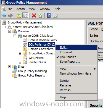Viewport: 103px width, 108px height.
Task: Click the Forward arrow toolbar icon
Action: (x=10, y=15)
